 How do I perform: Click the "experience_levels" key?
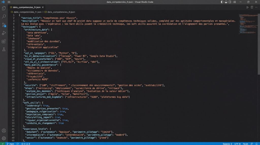[x=35, y=129]
